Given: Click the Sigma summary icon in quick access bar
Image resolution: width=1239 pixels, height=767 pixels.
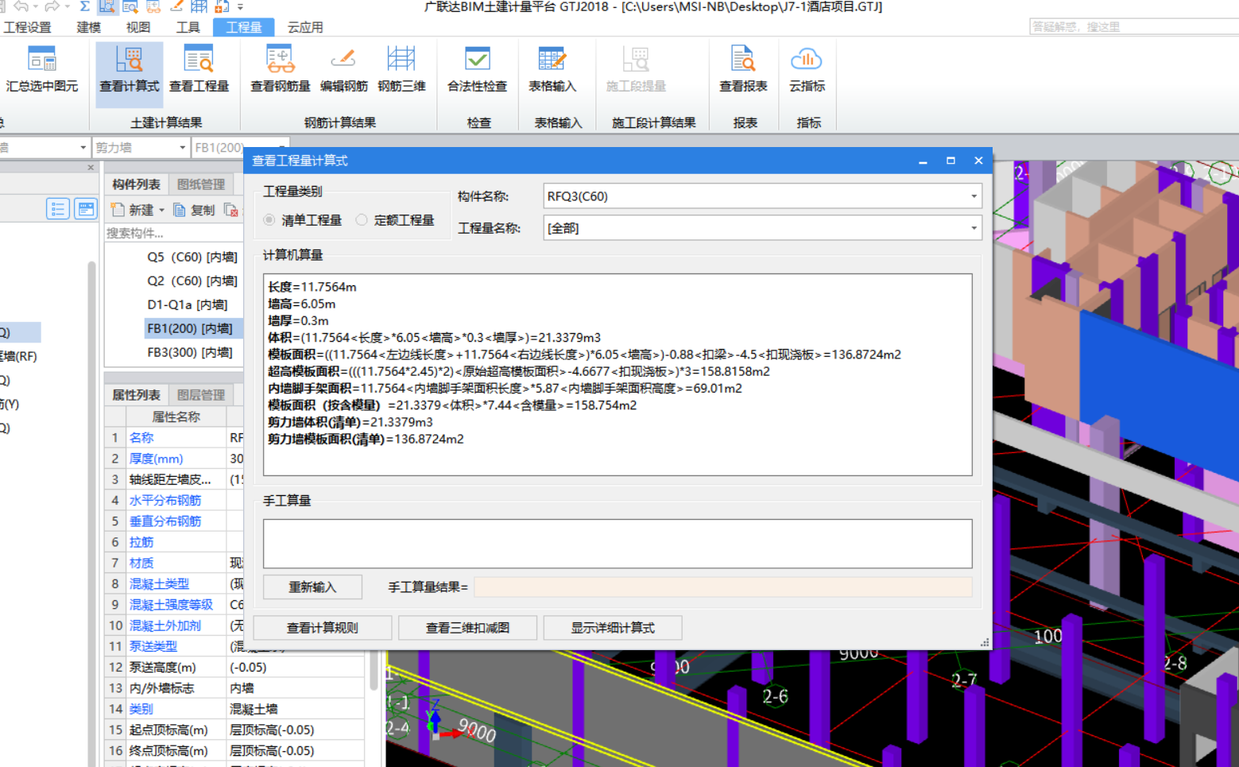Looking at the screenshot, I should pyautogui.click(x=84, y=6).
